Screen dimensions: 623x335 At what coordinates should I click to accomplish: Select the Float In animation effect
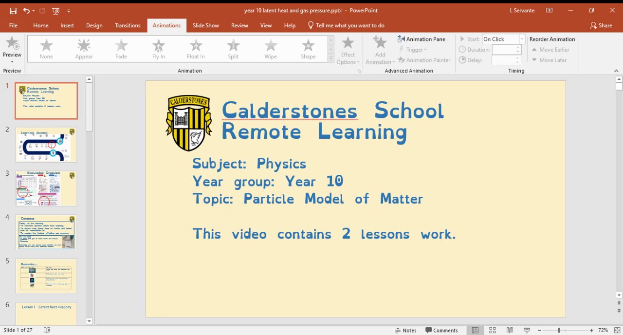196,49
